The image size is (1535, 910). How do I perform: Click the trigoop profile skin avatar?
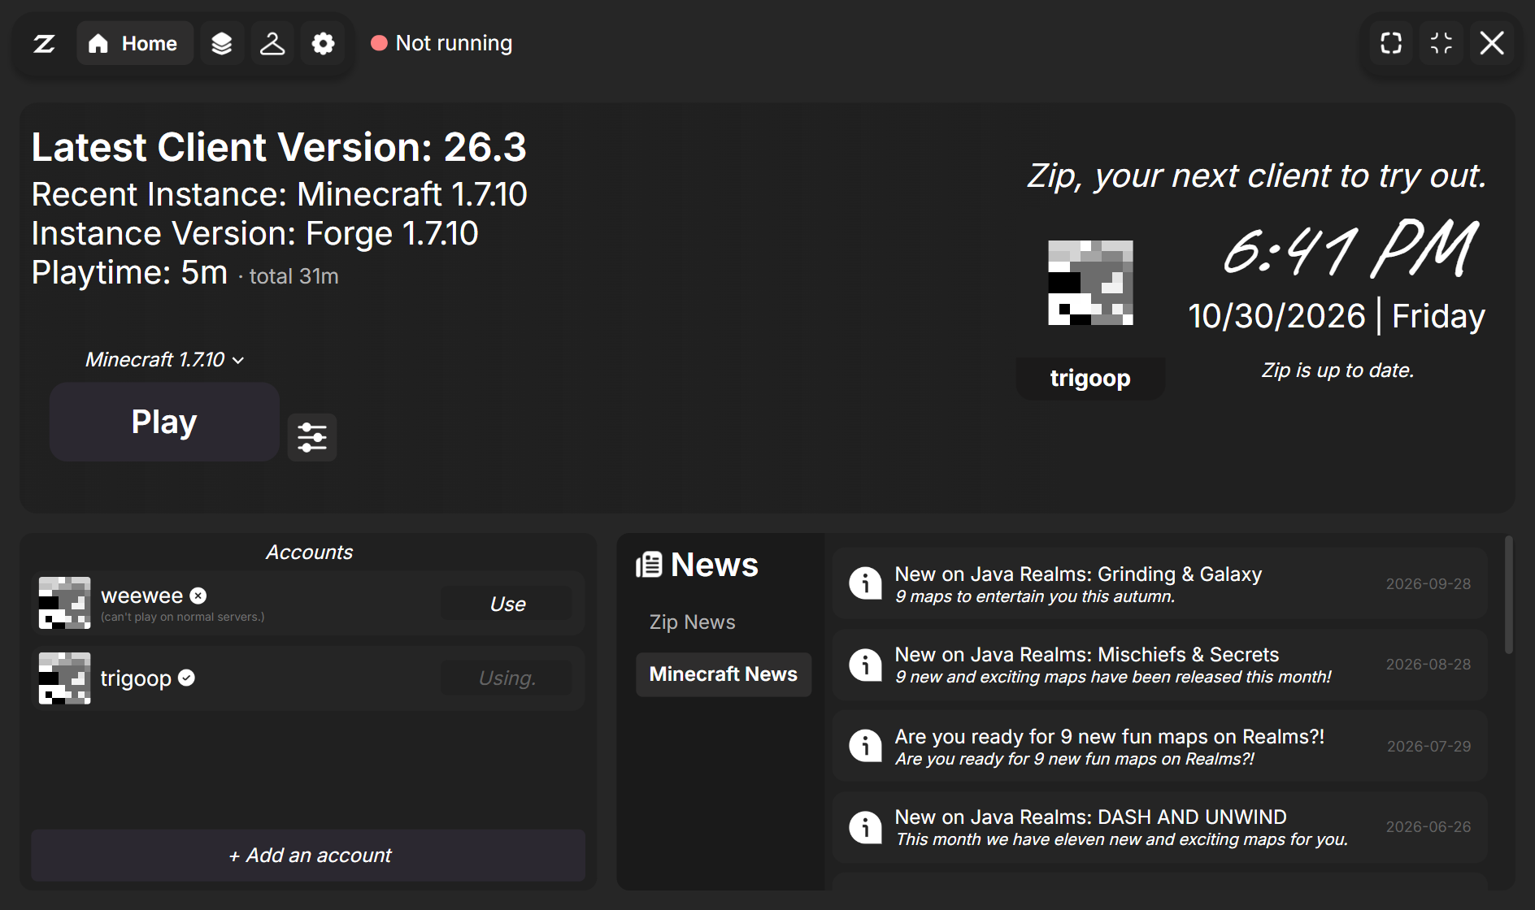(1090, 283)
